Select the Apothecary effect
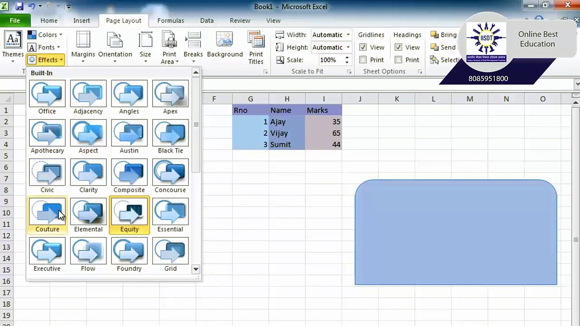This screenshot has height=326, width=580. (x=47, y=137)
